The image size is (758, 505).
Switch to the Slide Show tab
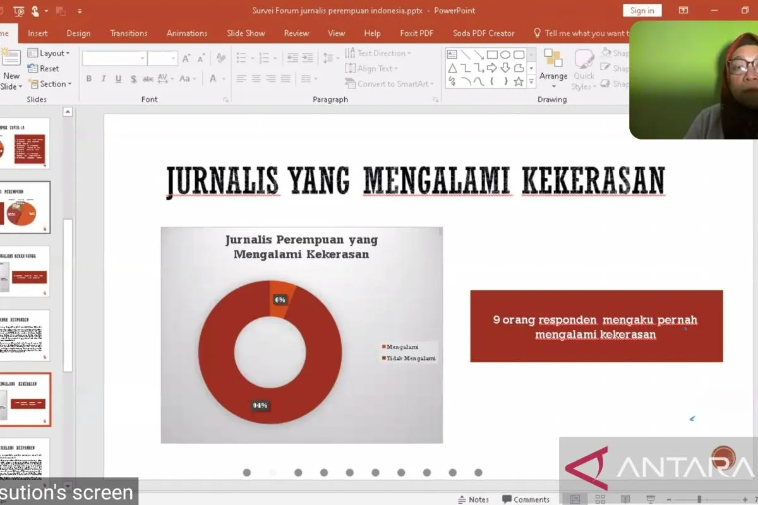(246, 33)
